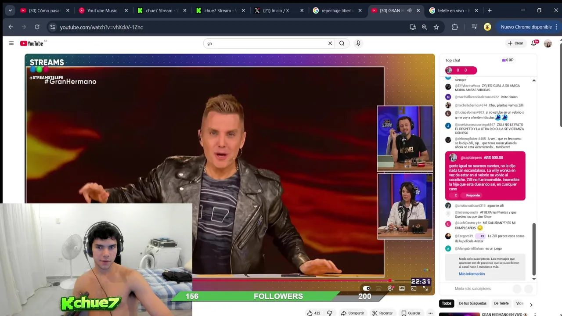Open Chrome profile avatar

click(x=487, y=27)
